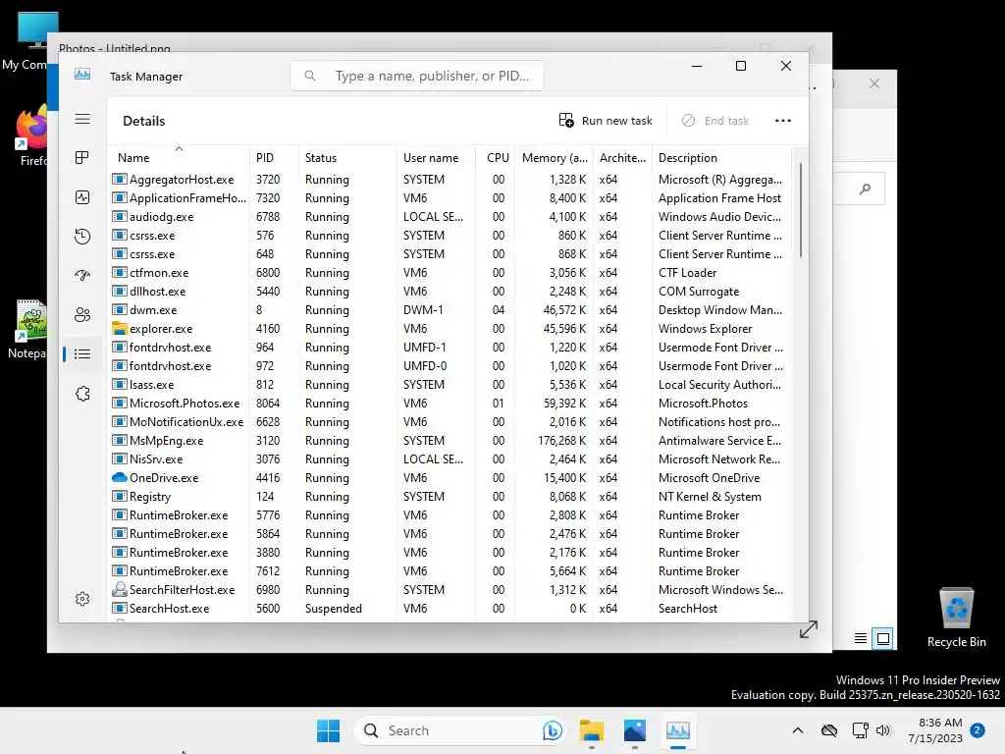Sort by the Status column header
Screen dimensions: 1005x754
pyautogui.click(x=346, y=157)
